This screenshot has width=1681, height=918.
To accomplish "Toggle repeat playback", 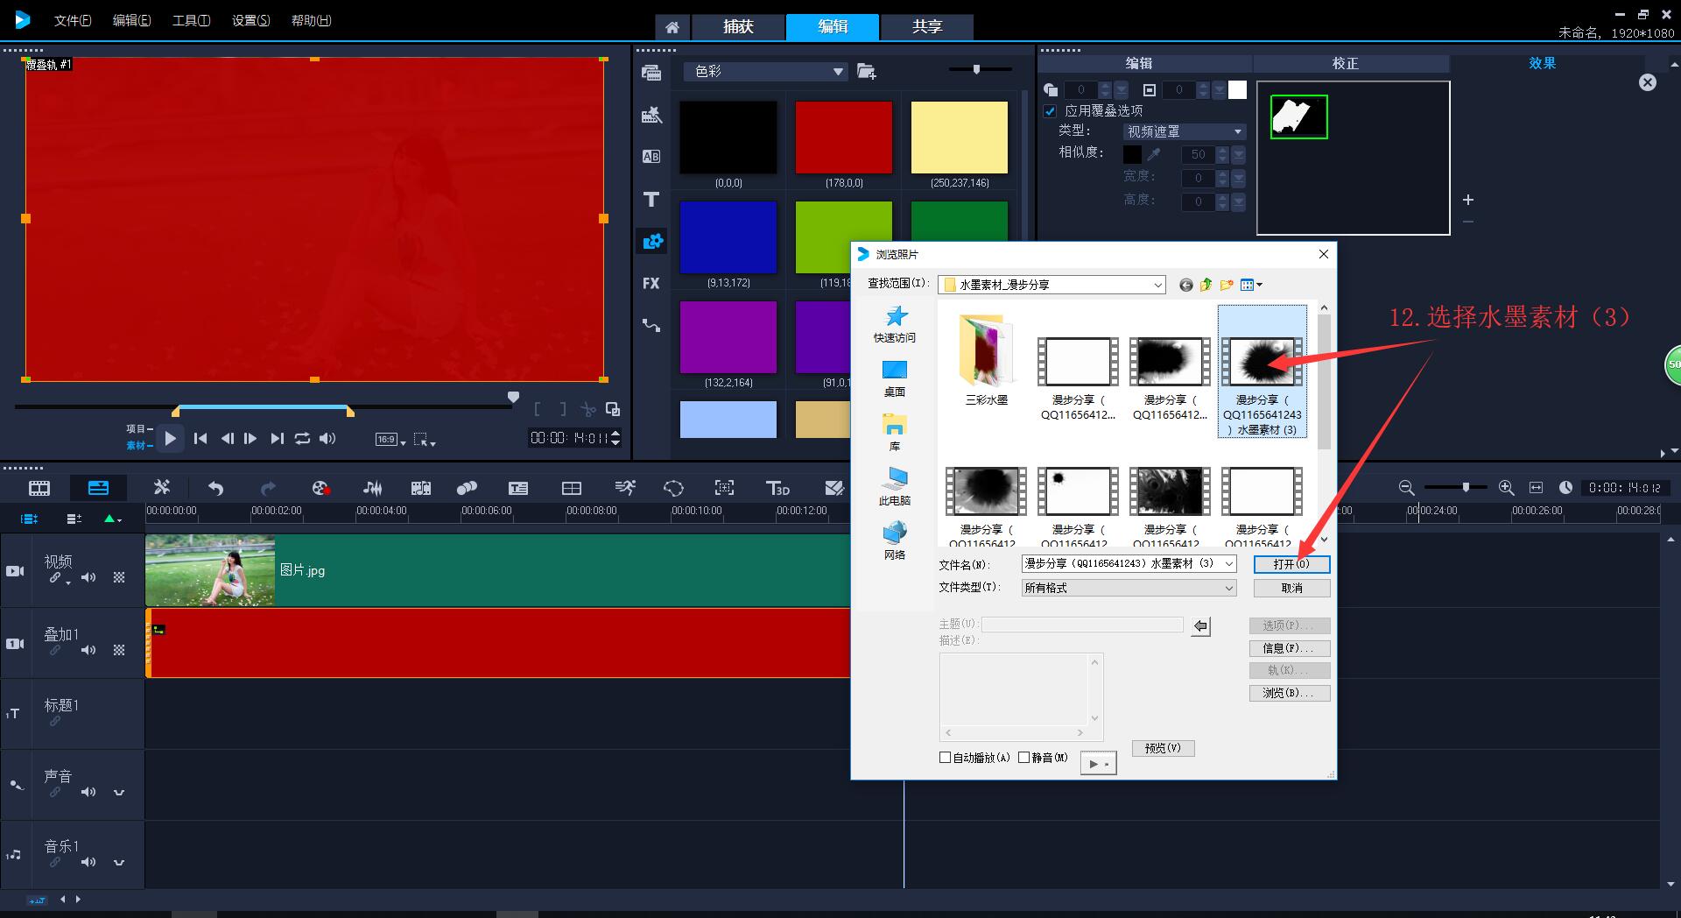I will point(302,438).
